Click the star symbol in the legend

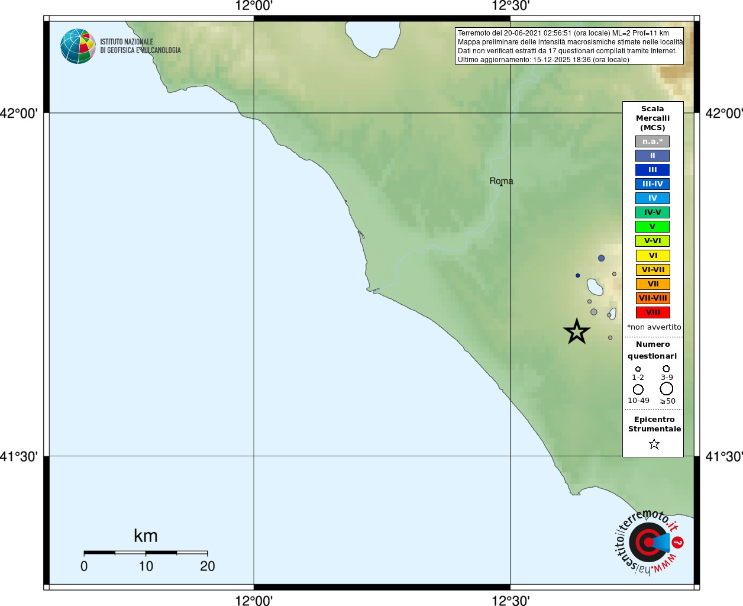[x=654, y=444]
